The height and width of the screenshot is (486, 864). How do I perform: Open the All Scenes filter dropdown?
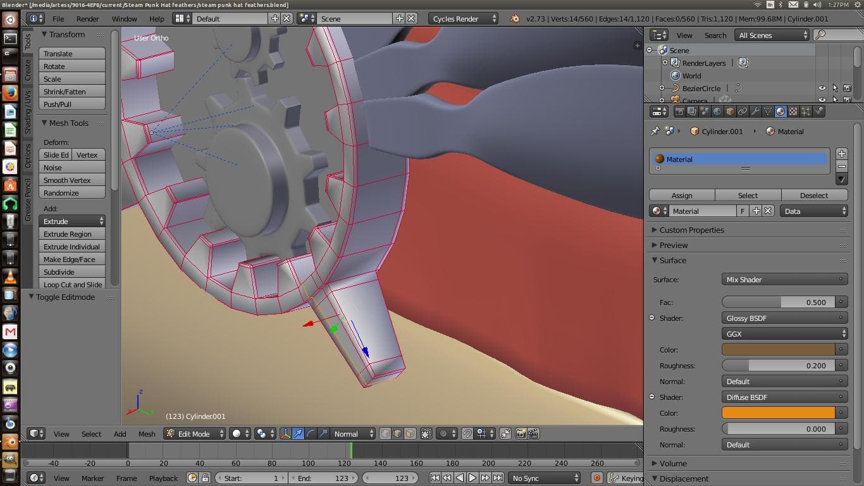tap(770, 35)
